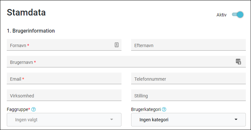Open the 'Ingen kategori' Brugerkategori dropdown
The image size is (251, 130).
[188, 120]
